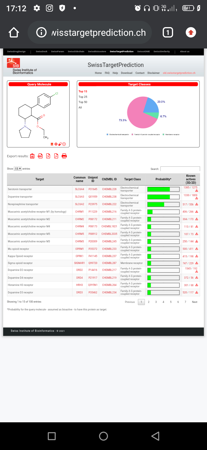Open the Show entries count dropdown
Screen dimensions: 207x450
click(18, 168)
